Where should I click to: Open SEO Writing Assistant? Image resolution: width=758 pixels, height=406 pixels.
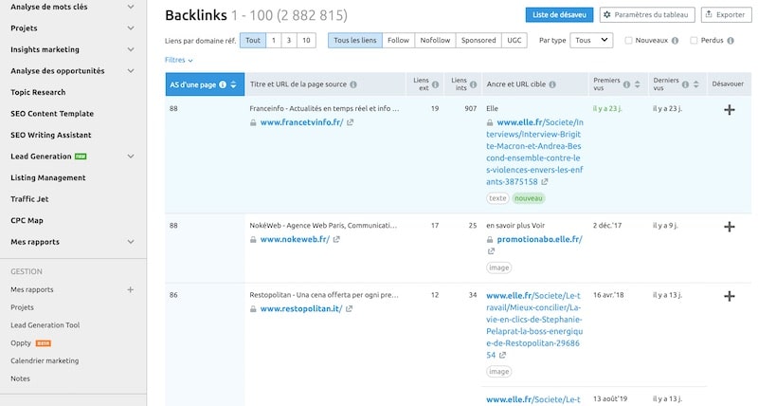coord(51,135)
